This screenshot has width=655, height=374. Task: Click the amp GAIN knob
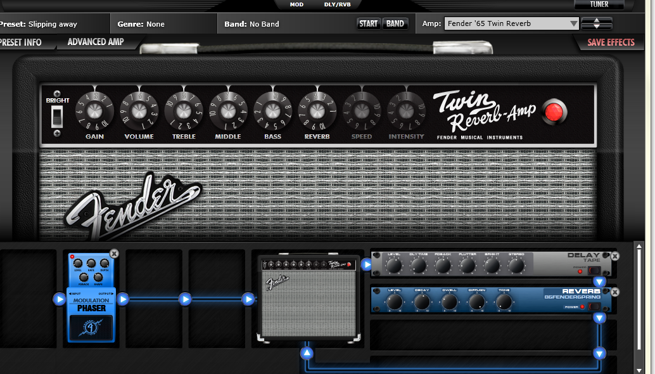94,111
